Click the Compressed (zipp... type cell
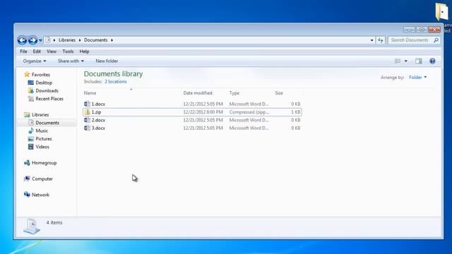Viewport: 452px width, 254px height. (x=249, y=112)
